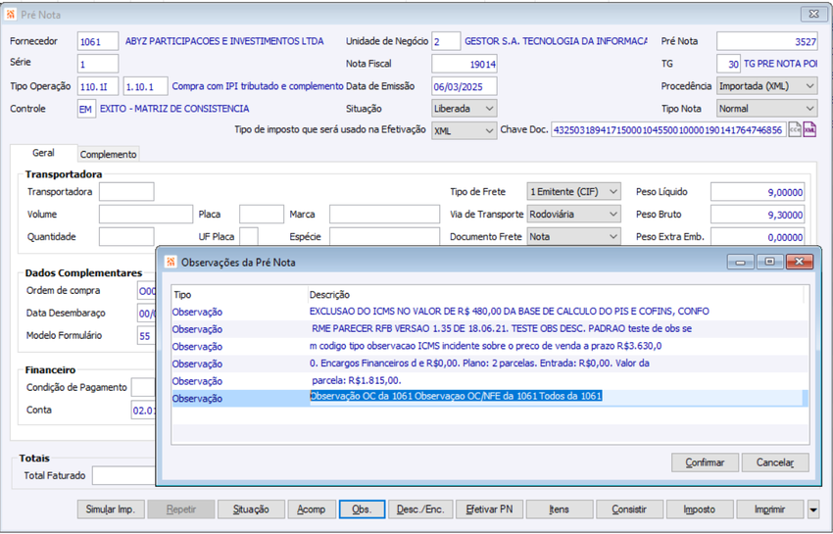Open the Procedência dropdown Importada (XML)
The height and width of the screenshot is (534, 833).
pos(766,86)
